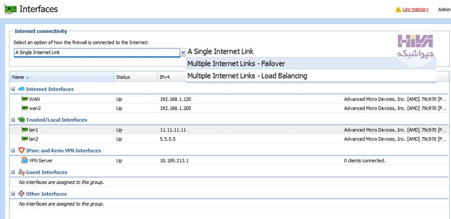Sort by the Name column header
451x219 pixels.
(62, 77)
